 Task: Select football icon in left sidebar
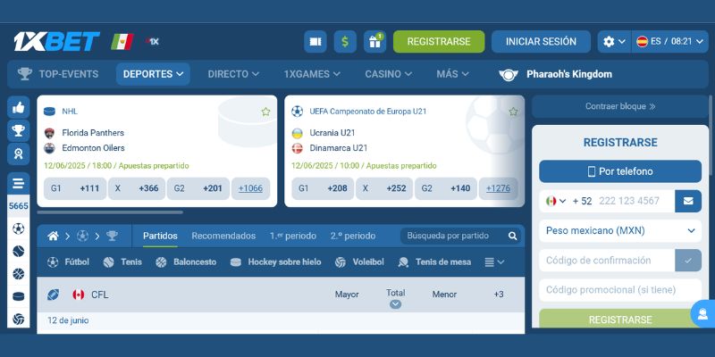[x=18, y=228]
